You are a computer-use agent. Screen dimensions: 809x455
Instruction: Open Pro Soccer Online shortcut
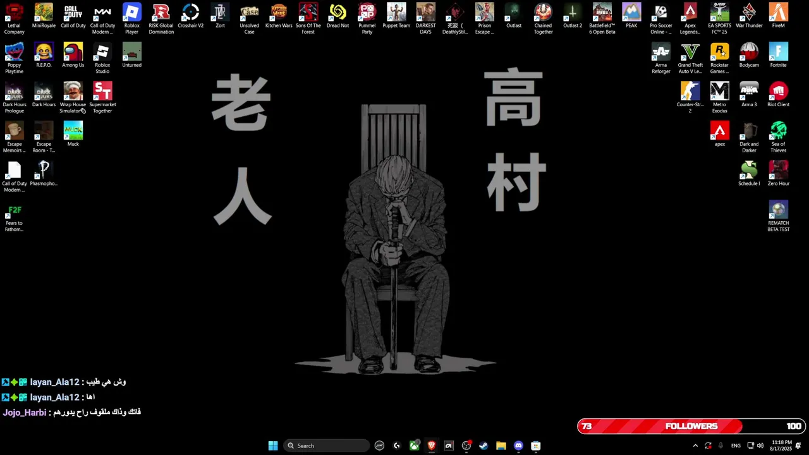[660, 18]
